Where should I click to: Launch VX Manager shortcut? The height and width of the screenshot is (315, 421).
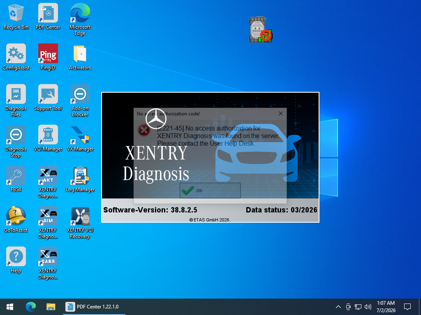(x=80, y=139)
